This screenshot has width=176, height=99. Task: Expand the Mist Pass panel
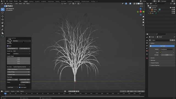pyautogui.click(x=153, y=61)
